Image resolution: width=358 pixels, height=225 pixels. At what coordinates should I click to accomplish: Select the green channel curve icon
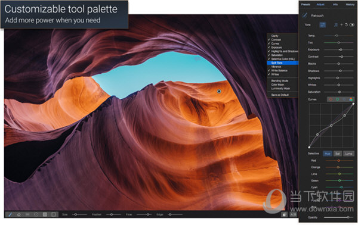tap(337, 99)
